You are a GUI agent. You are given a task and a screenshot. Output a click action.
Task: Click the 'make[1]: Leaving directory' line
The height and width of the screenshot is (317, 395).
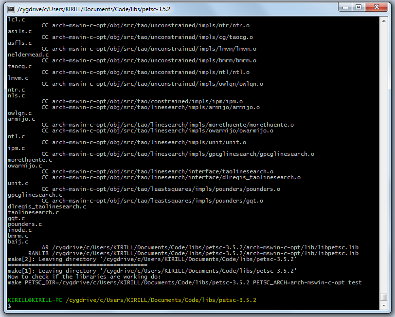point(152,271)
